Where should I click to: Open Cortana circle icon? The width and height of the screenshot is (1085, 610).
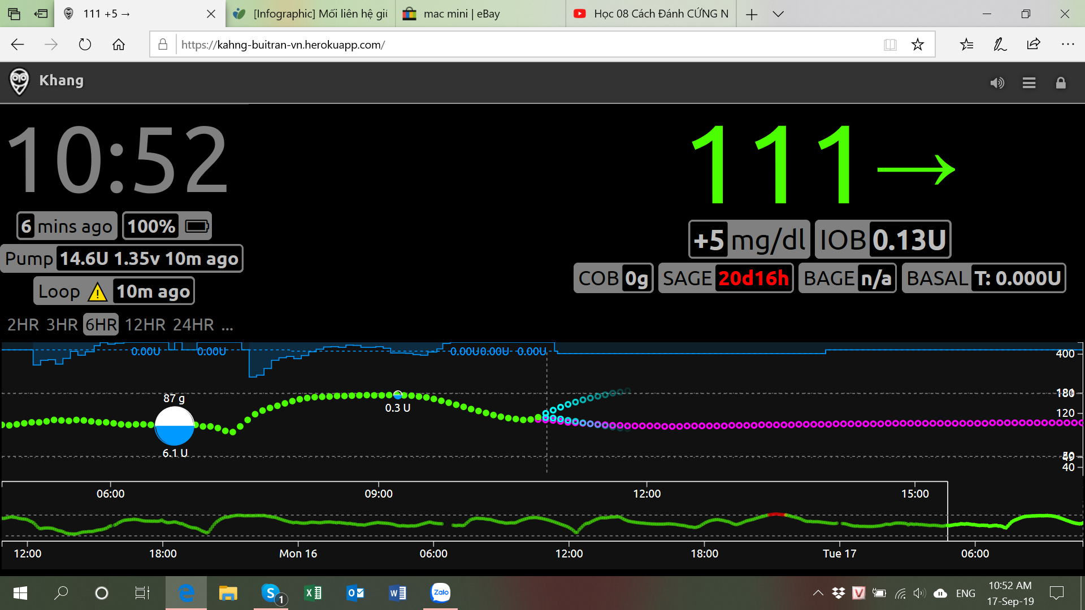(102, 593)
